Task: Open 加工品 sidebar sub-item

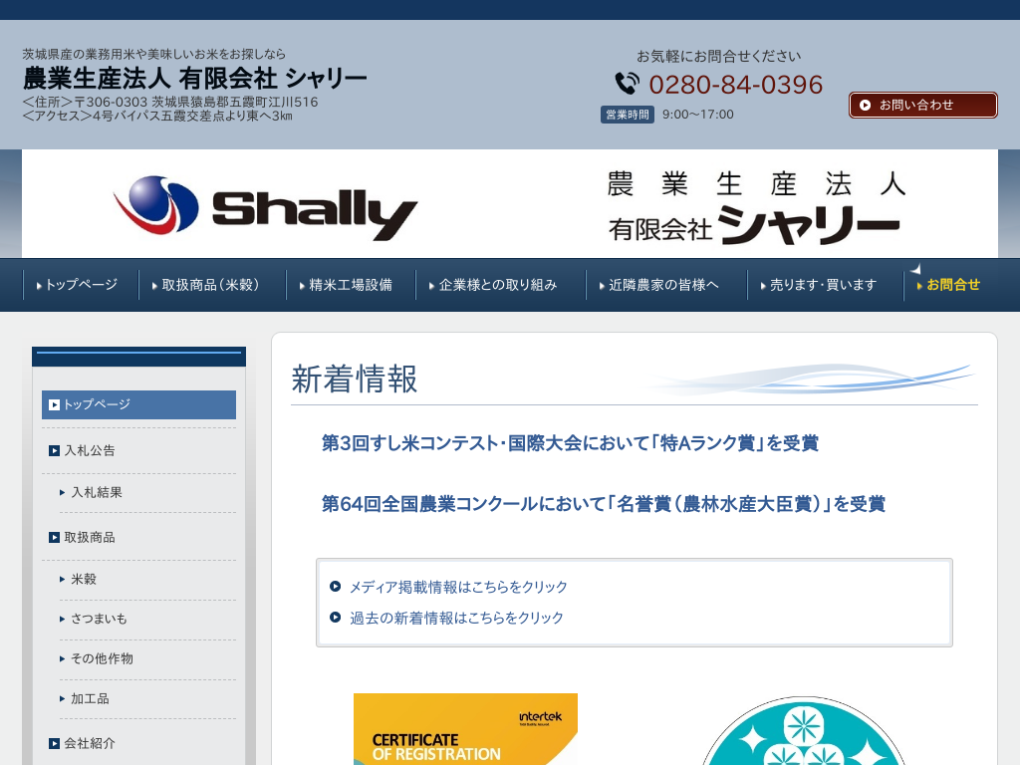Action: (90, 698)
